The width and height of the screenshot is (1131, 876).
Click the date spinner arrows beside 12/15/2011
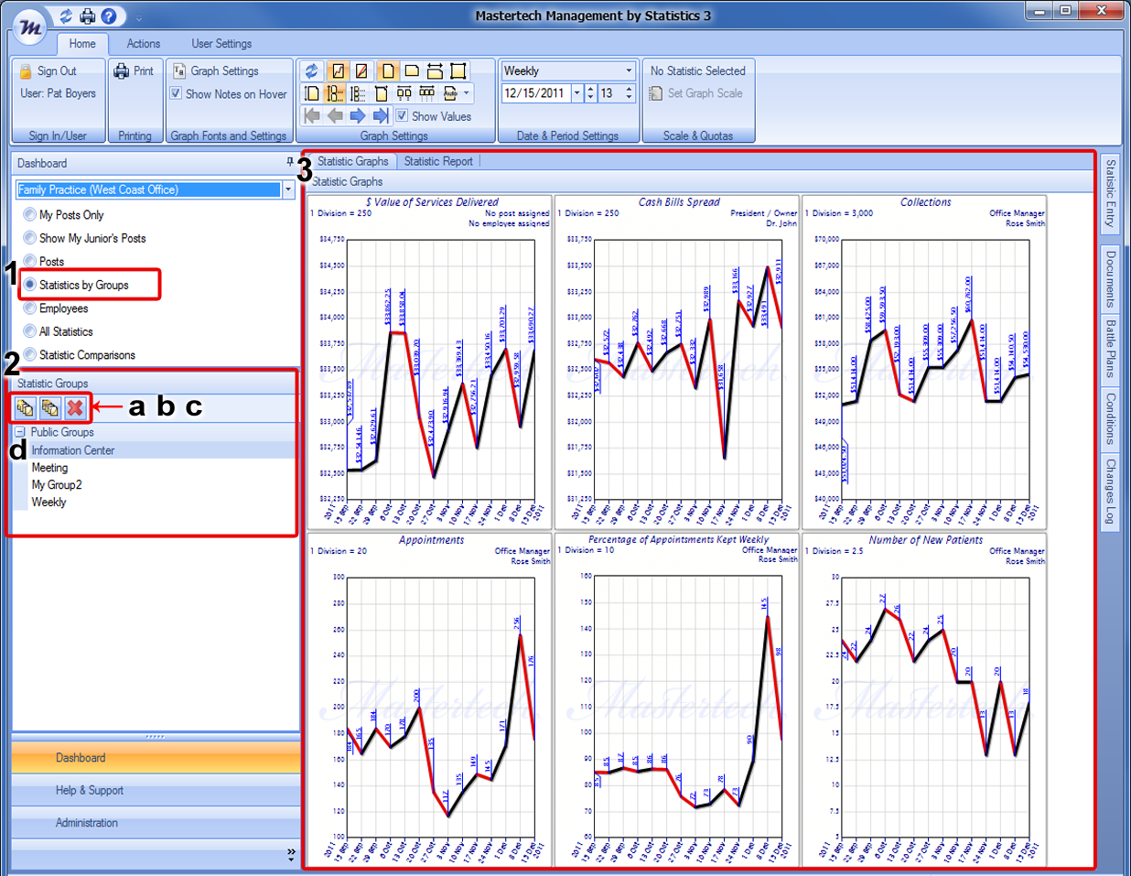tap(590, 93)
